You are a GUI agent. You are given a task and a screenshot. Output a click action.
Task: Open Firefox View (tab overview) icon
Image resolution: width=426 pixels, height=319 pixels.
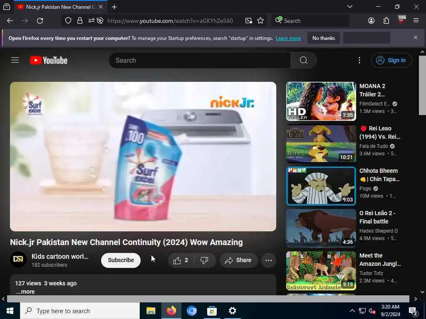[x=7, y=7]
